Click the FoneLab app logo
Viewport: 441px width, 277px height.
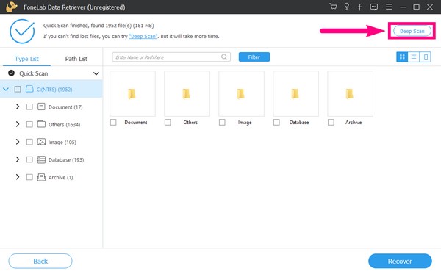tap(12, 7)
